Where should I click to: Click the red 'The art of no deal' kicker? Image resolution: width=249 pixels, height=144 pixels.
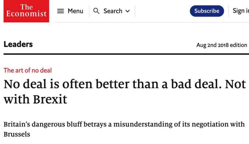pos(28,70)
